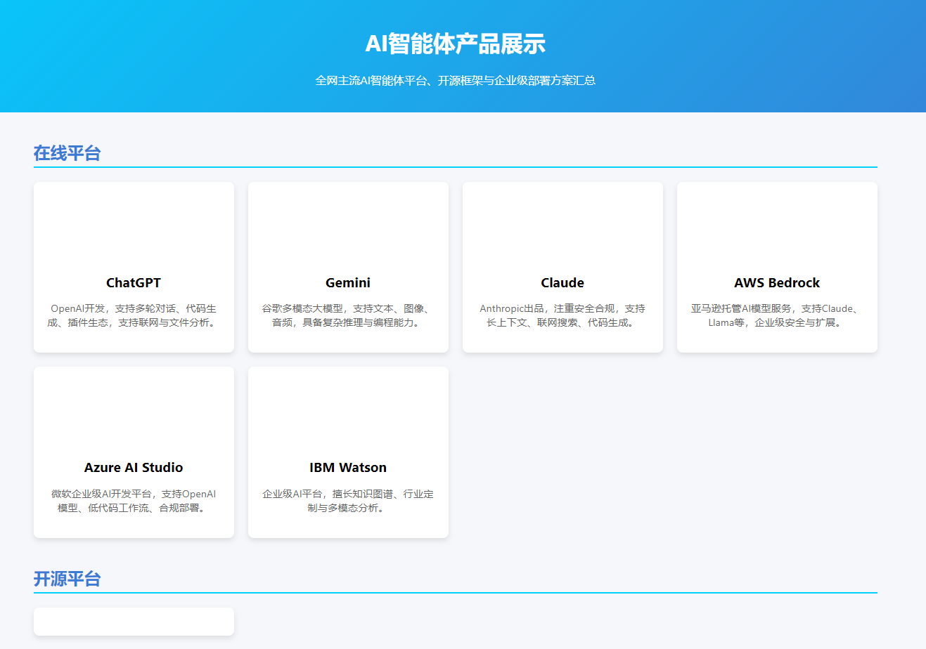Click the Azure AI Studio description about 微软企业级

click(134, 501)
